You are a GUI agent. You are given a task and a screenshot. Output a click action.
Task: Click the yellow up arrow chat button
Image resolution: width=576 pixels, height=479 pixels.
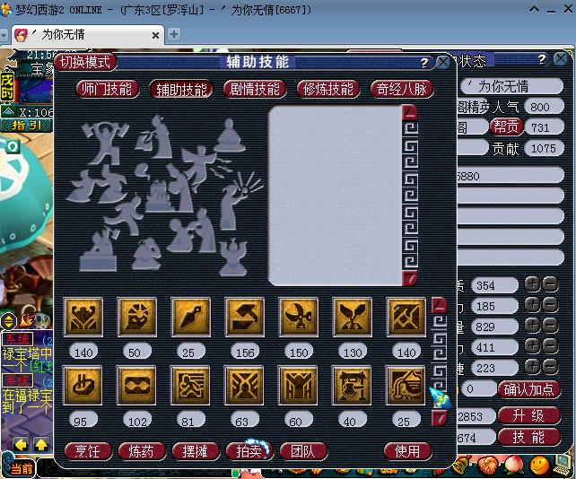pos(41,445)
